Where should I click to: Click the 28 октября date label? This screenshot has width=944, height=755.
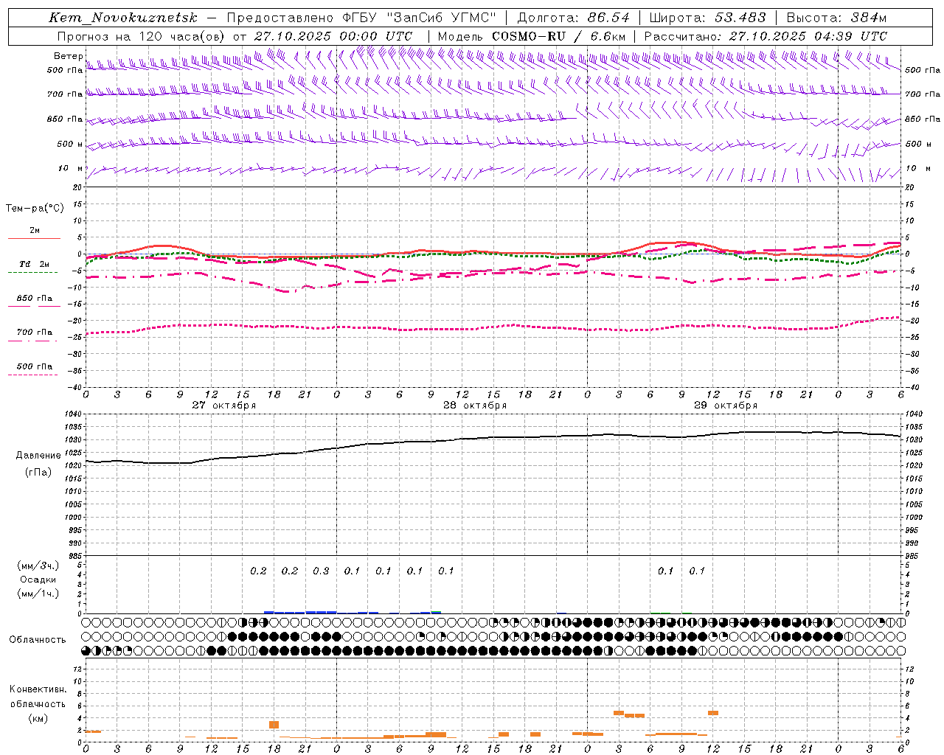click(x=475, y=406)
